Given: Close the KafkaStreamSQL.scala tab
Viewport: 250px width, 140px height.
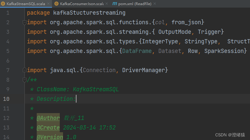Looking at the screenshot, I should click(48, 4).
